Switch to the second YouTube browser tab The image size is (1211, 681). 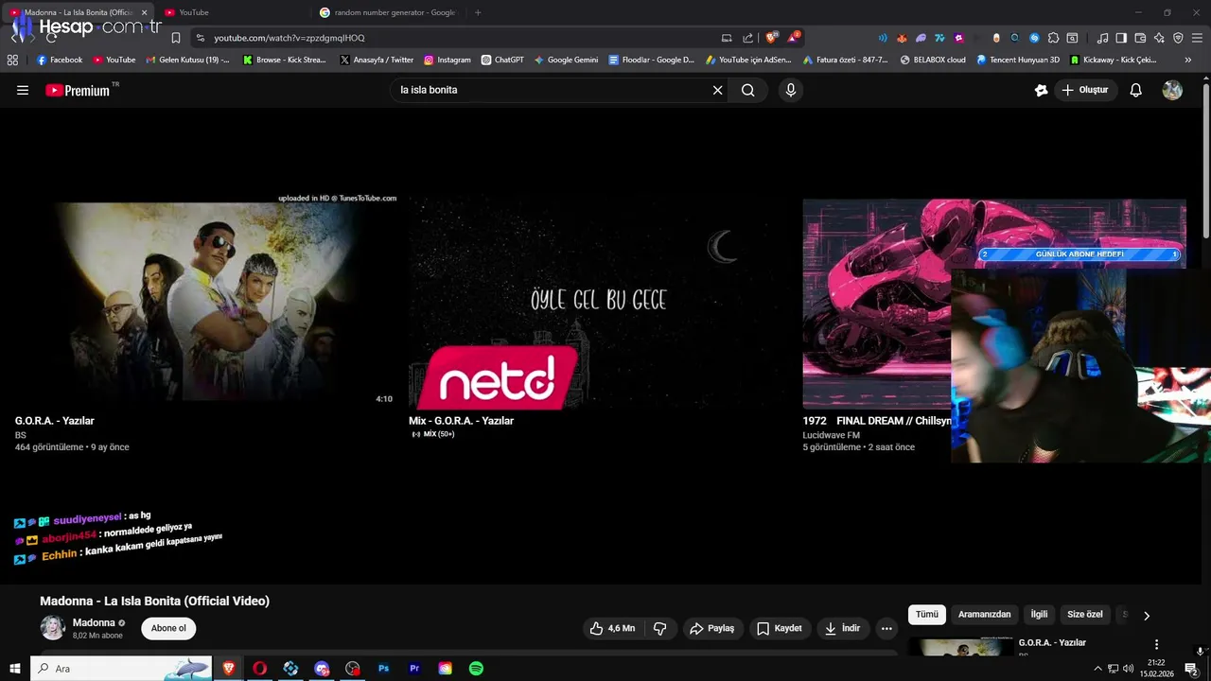pyautogui.click(x=232, y=12)
